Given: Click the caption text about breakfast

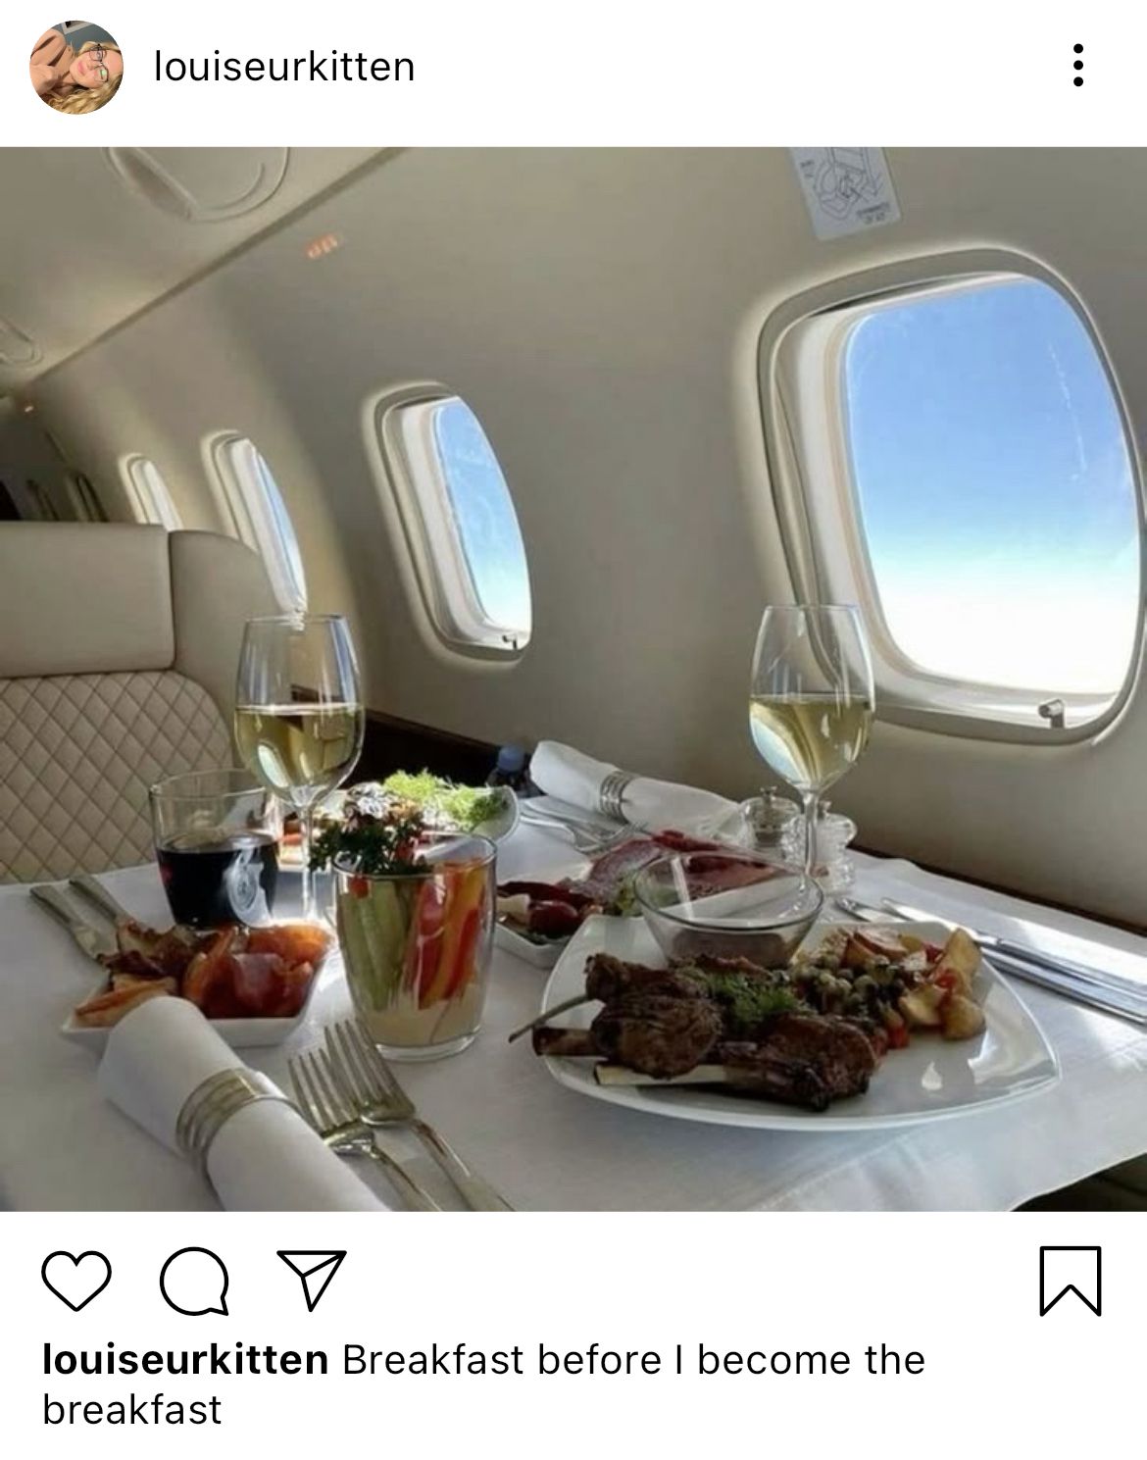Looking at the screenshot, I should click(x=484, y=1384).
